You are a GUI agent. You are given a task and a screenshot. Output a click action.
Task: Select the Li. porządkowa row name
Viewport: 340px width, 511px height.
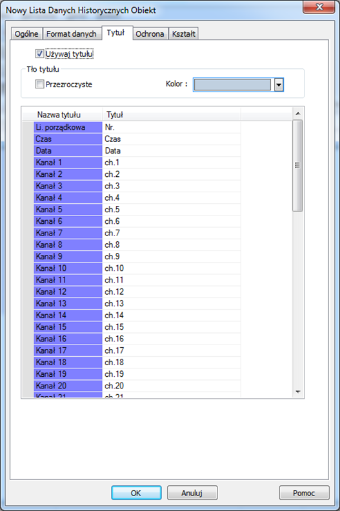[x=68, y=127]
